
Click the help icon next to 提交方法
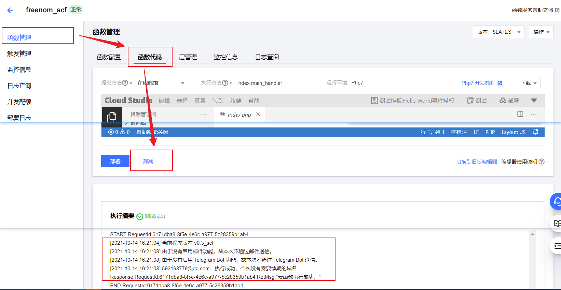125,83
